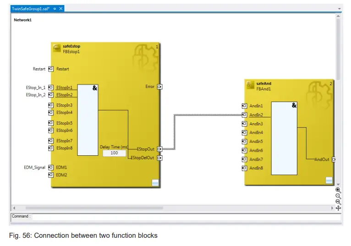Click the AndIn3 input port
351x246 pixels.
244,124
